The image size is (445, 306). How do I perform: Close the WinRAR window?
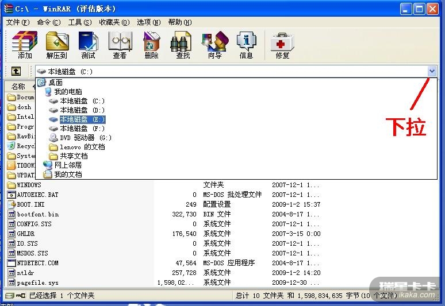pos(432,9)
